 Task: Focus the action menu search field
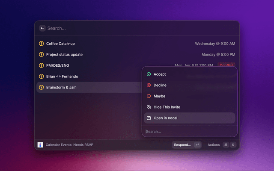tap(188, 132)
